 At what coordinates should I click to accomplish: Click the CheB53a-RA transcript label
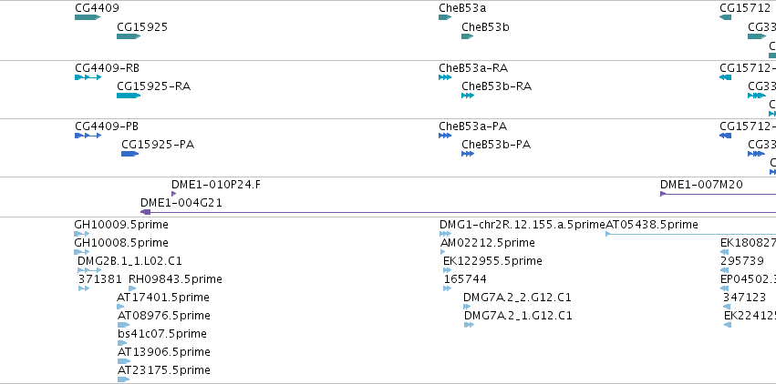coord(473,67)
